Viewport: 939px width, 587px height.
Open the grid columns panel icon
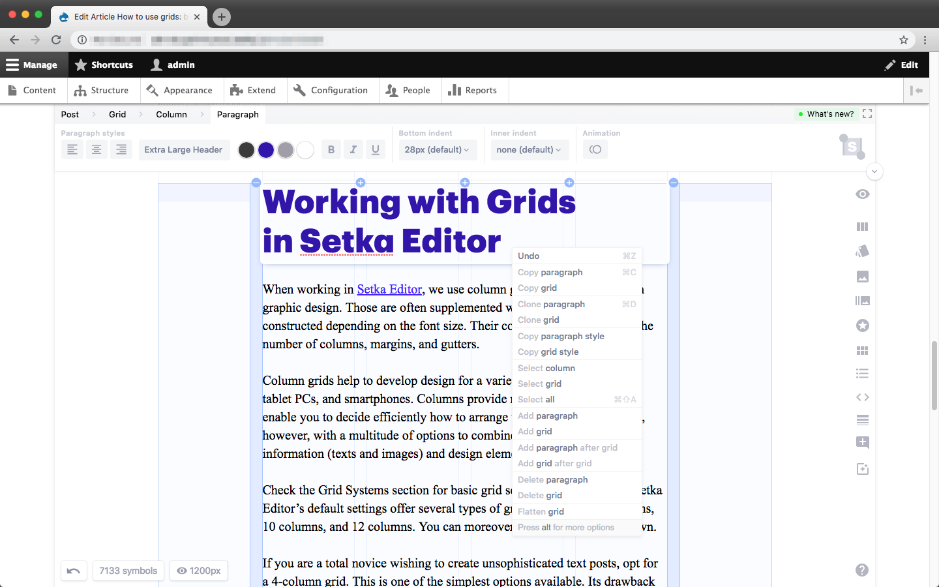[863, 226]
